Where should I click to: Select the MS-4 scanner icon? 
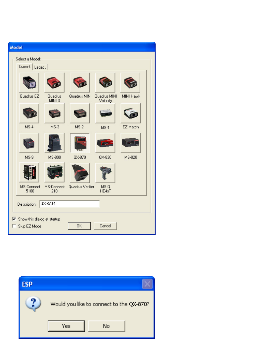tap(29, 113)
